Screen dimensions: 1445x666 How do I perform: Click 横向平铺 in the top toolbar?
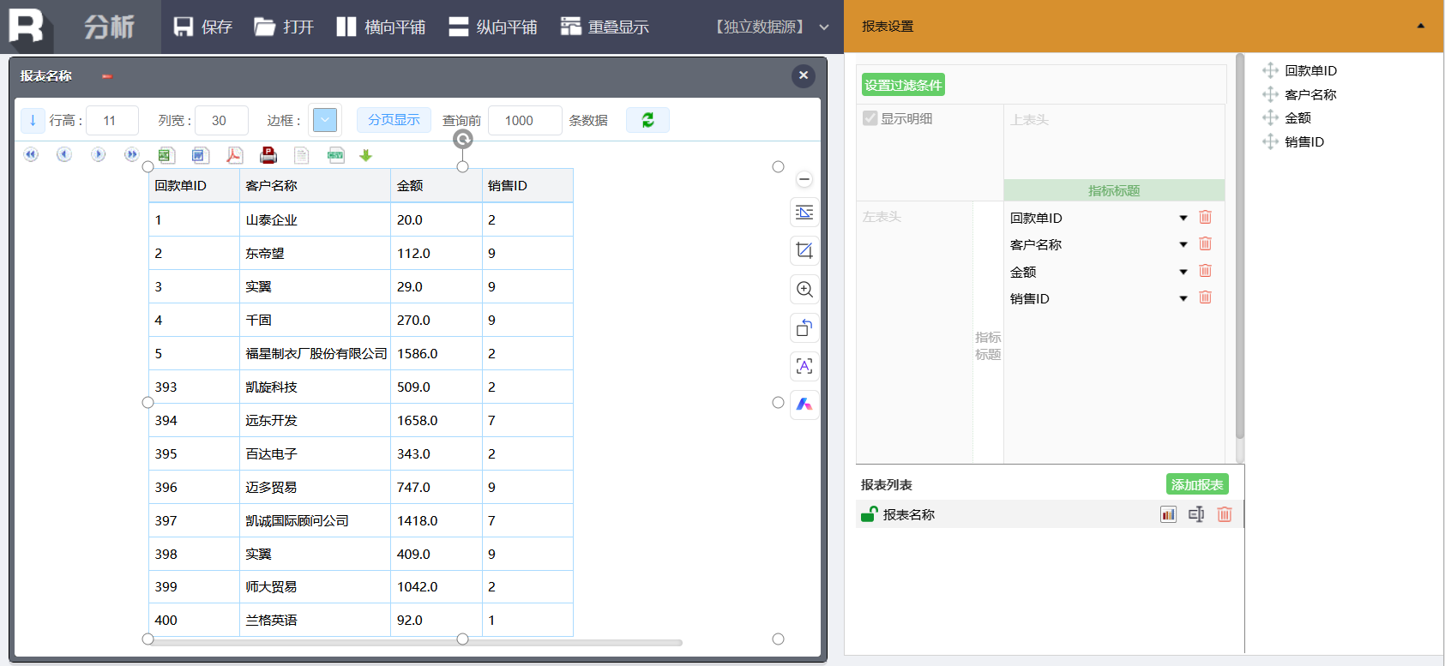click(x=381, y=27)
